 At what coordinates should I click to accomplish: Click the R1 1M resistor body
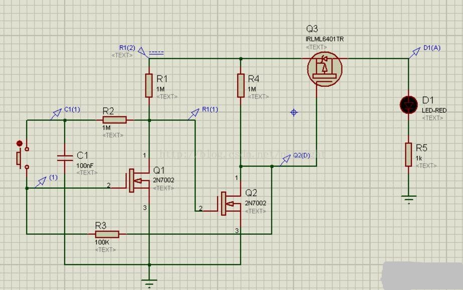(x=149, y=86)
